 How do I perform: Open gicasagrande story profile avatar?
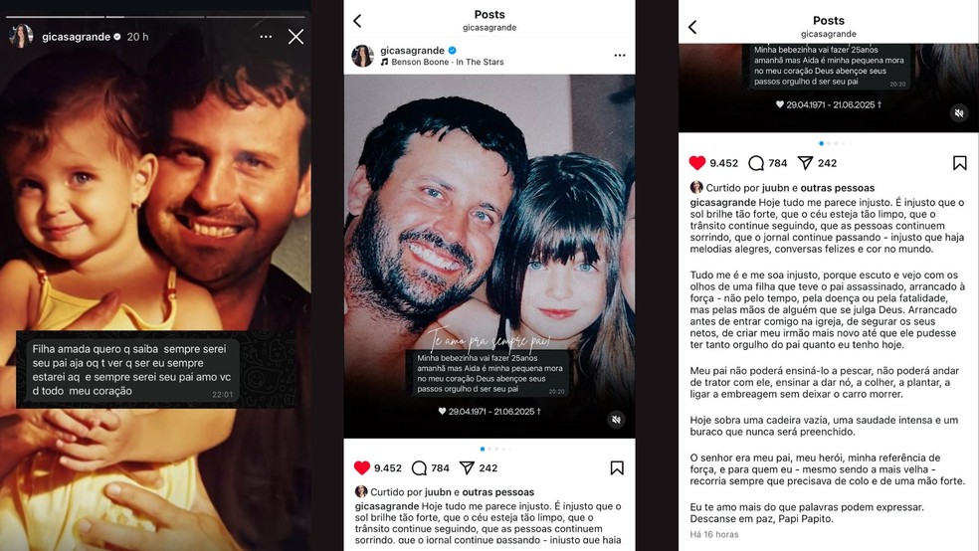tap(21, 36)
